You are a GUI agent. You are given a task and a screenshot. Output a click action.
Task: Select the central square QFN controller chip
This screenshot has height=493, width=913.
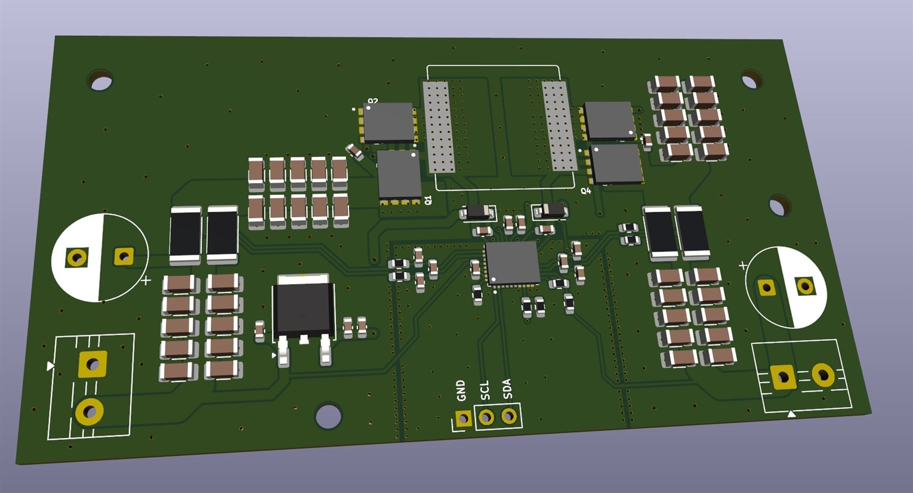[x=513, y=264]
